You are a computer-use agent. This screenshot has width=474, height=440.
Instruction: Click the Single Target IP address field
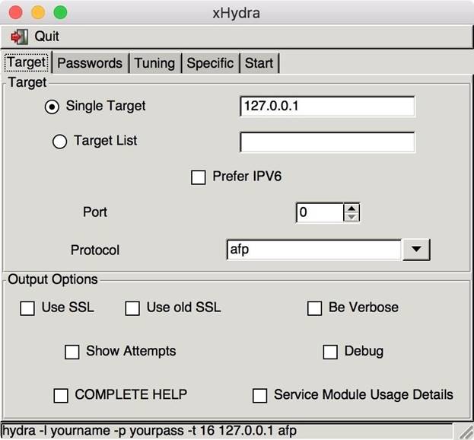point(326,107)
